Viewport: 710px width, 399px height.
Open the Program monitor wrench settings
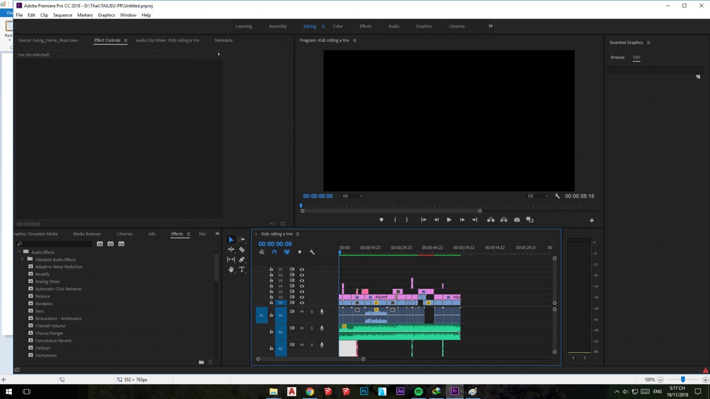click(557, 196)
